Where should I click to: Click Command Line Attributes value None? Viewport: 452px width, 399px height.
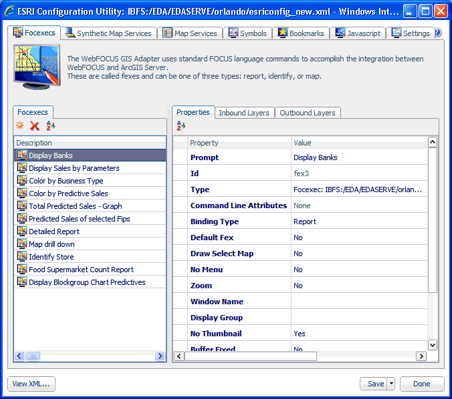click(359, 206)
